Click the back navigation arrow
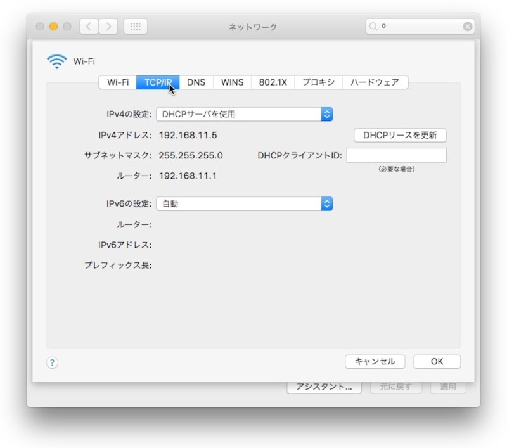Screen dimensions: 507x448 (x=89, y=27)
